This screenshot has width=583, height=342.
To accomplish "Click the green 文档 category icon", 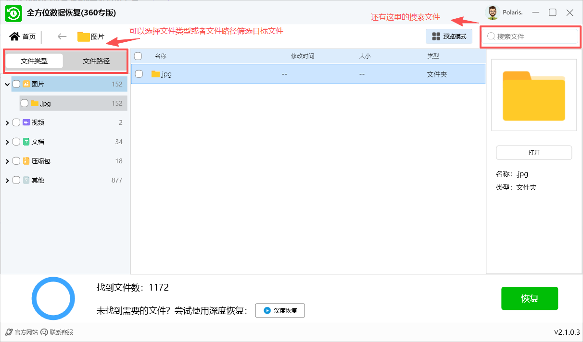I will pyautogui.click(x=26, y=141).
